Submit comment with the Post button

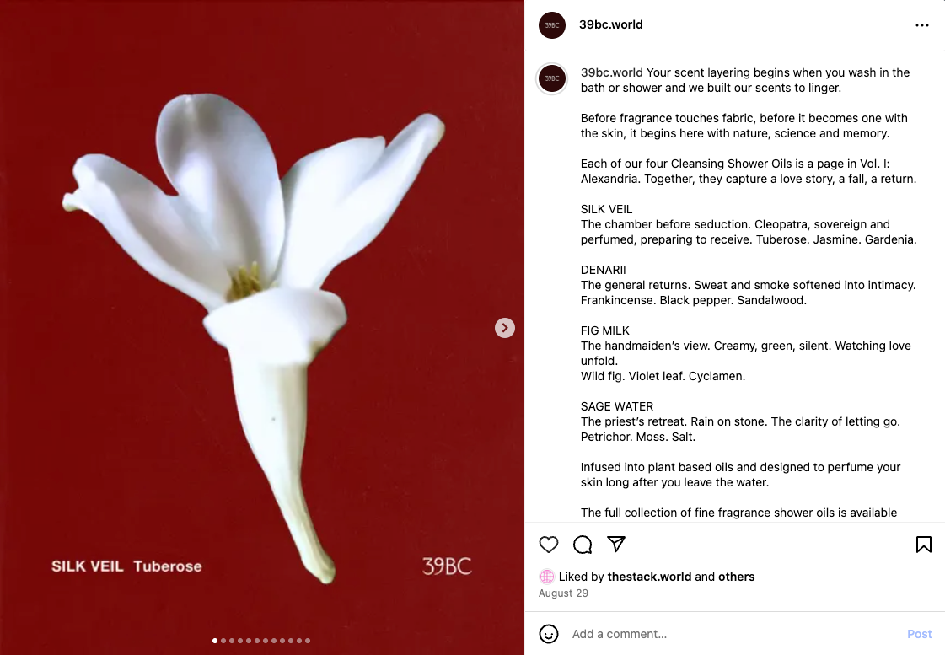[919, 634]
